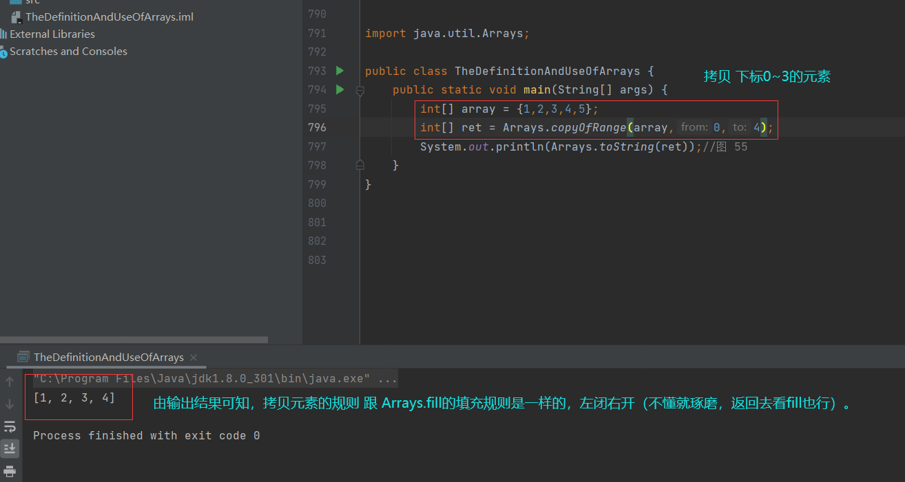This screenshot has width=905, height=482.
Task: Click the '//图 55' comment
Action: tap(725, 146)
